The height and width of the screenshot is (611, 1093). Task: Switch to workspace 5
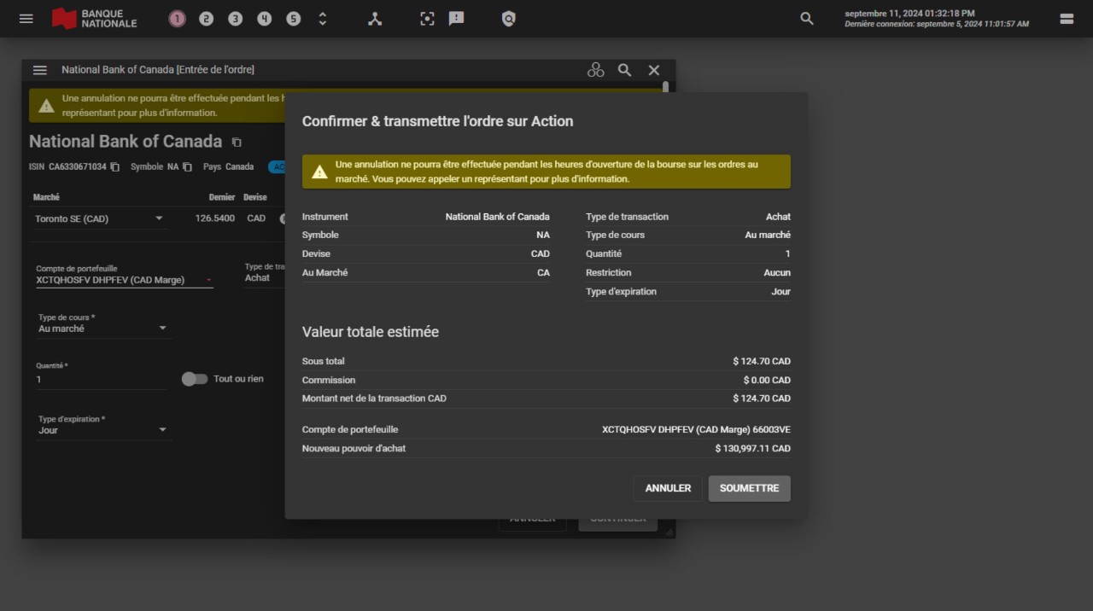tap(293, 18)
